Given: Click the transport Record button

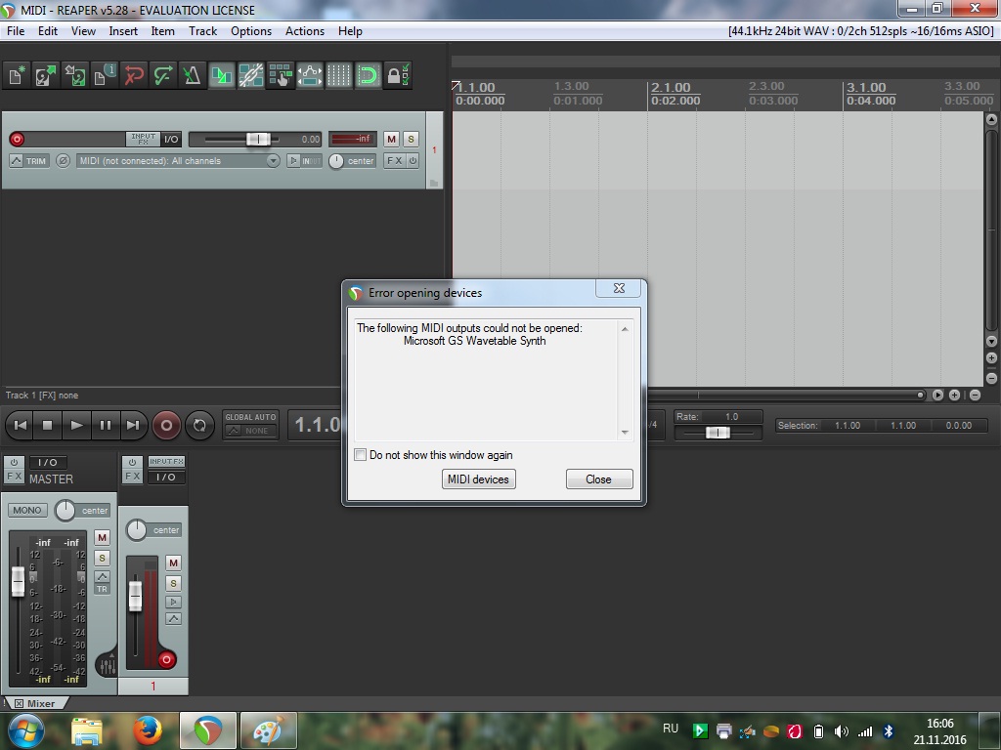Looking at the screenshot, I should pos(166,426).
